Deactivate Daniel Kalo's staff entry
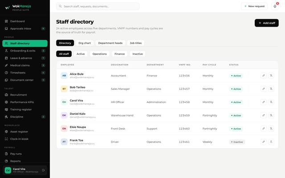Viewport: 285px width, 178px height. point(271,115)
